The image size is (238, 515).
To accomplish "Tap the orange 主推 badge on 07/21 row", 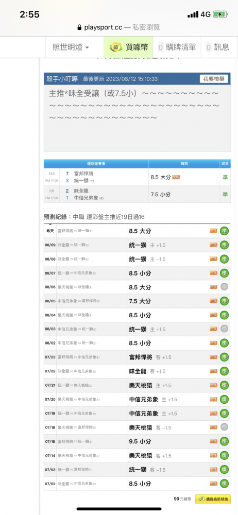I will [214, 385].
